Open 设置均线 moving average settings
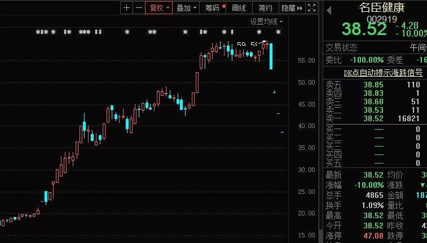The image size is (427, 243). pos(266,21)
